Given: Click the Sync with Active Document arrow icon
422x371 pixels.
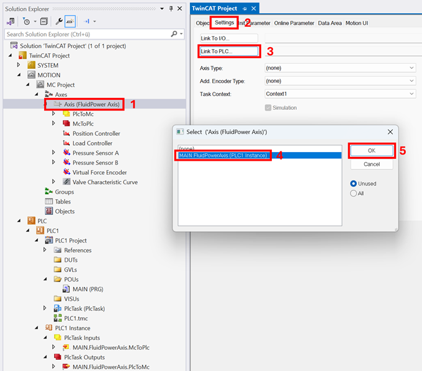Looking at the screenshot, I should pyautogui.click(x=87, y=21).
